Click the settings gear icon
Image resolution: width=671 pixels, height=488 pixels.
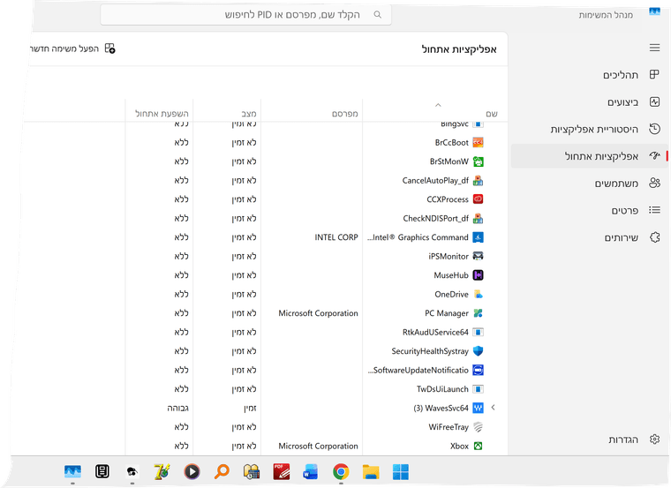point(654,439)
